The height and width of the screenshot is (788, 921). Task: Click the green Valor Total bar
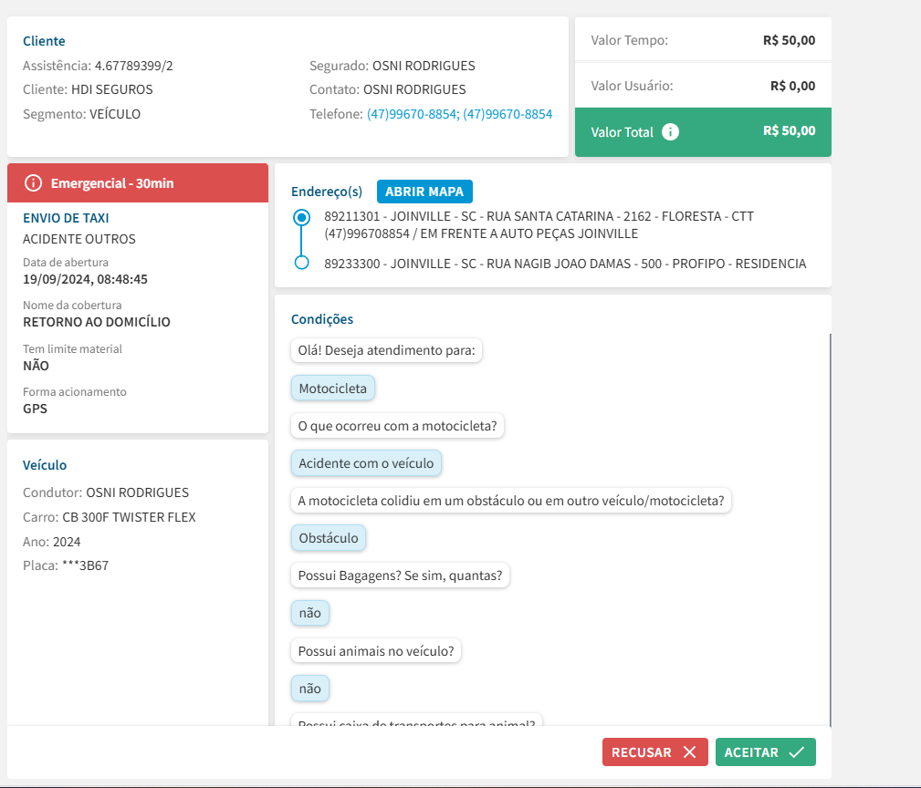click(x=703, y=132)
